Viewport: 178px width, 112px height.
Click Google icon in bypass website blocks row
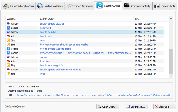click(8, 49)
